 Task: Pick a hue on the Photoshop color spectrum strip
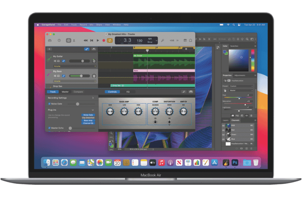(253, 60)
